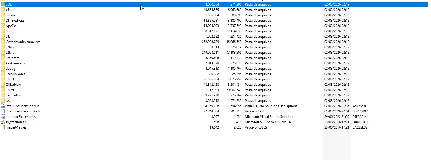This screenshot has width=431, height=160.
Task: Click the LogD folder icon
Action: pos(3,31)
